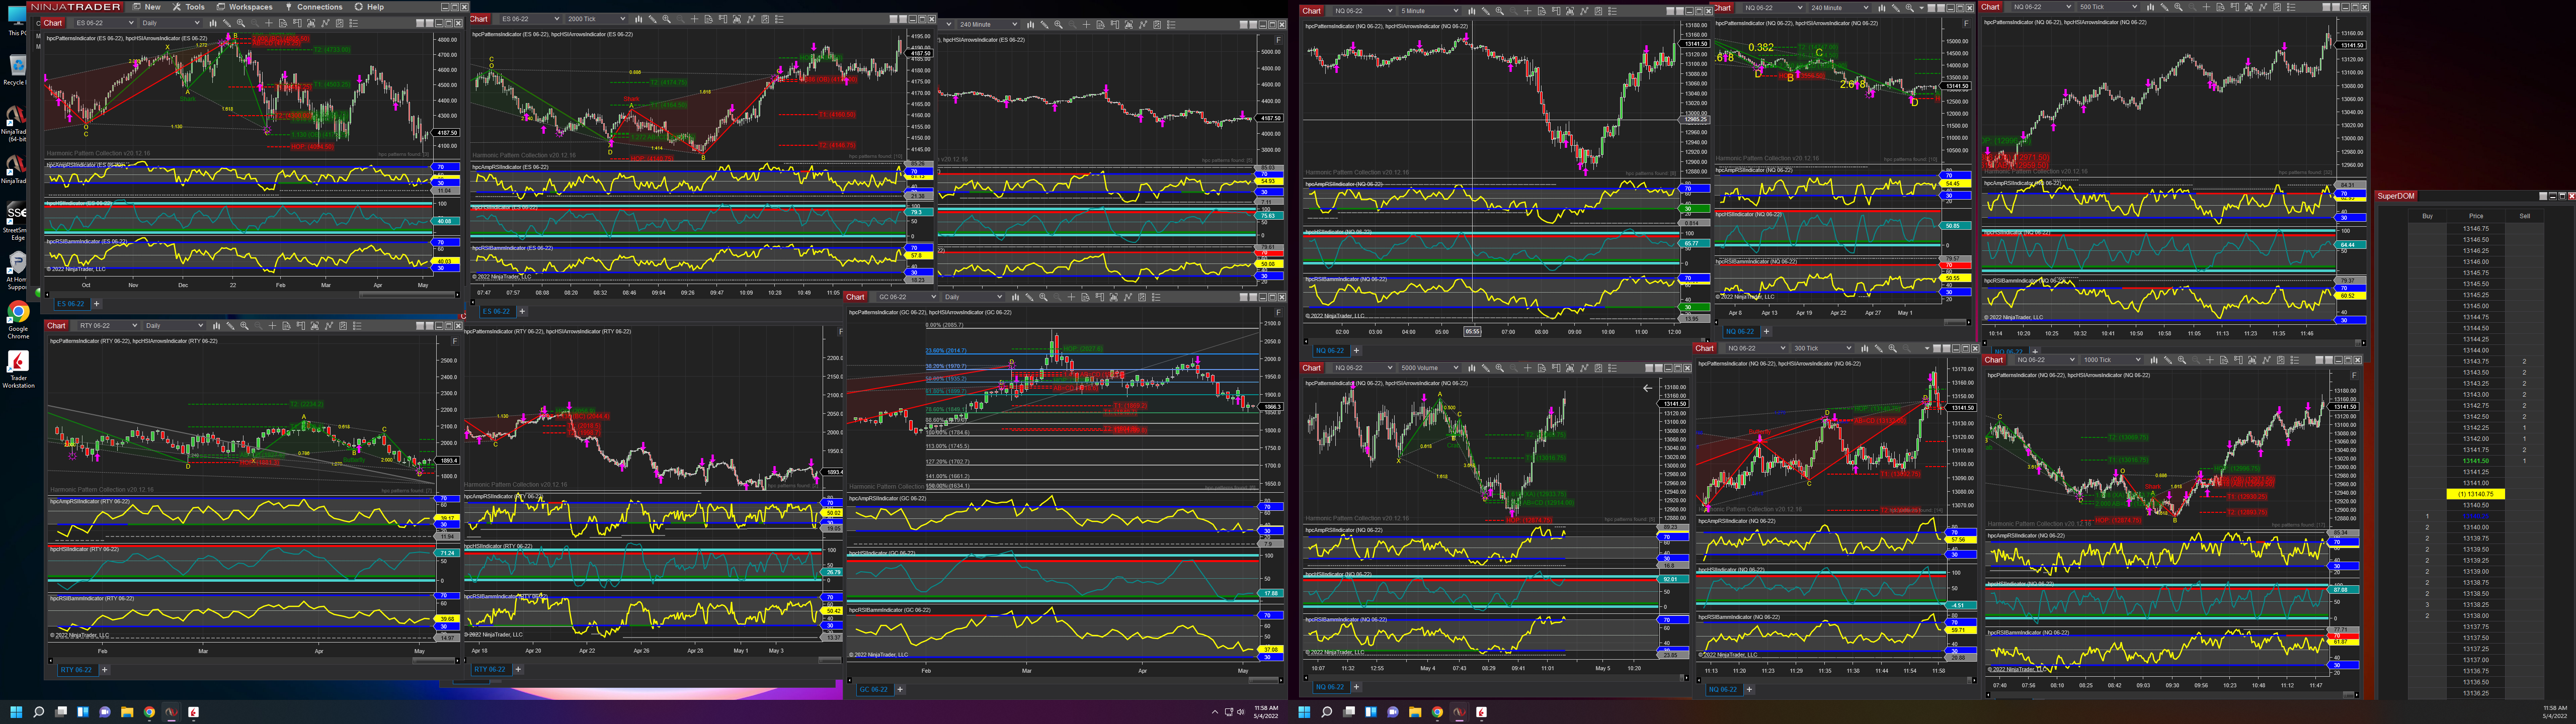The width and height of the screenshot is (2576, 724).
Task: Click 13140.75 highlighted price row in SuperDOM
Action: click(x=2475, y=494)
